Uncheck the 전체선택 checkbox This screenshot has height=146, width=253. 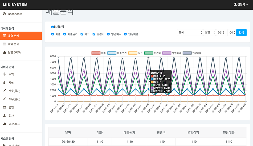tap(52, 27)
